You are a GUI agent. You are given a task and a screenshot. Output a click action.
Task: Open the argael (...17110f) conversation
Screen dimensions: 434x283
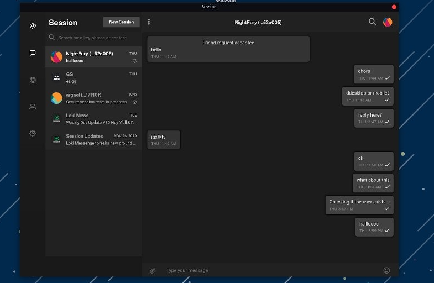point(93,98)
